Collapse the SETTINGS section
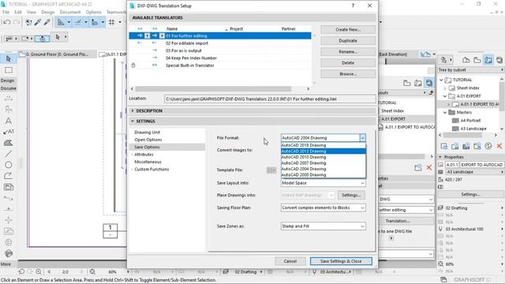This screenshot has height=284, width=505. [x=133, y=121]
